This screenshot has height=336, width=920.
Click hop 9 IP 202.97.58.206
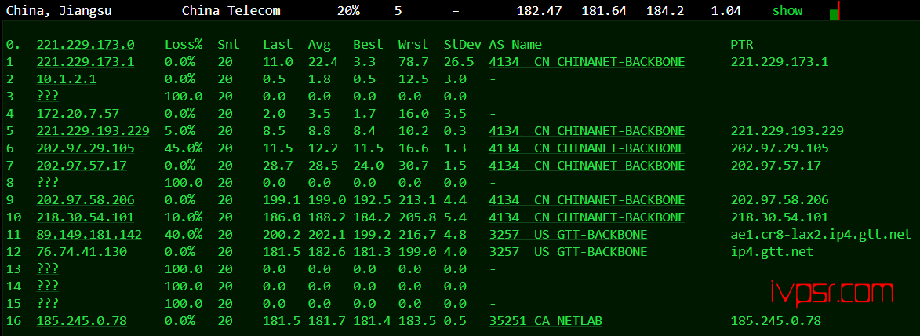pyautogui.click(x=85, y=200)
